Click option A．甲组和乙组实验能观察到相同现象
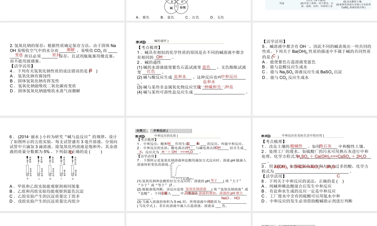The image size is (377, 226). pyautogui.click(x=44, y=186)
